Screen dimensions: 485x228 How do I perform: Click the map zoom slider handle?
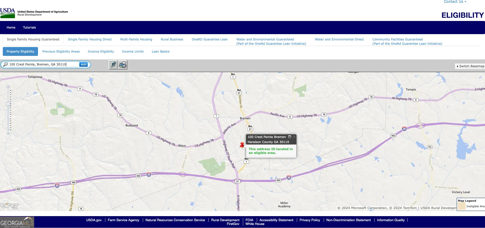coord(8,104)
